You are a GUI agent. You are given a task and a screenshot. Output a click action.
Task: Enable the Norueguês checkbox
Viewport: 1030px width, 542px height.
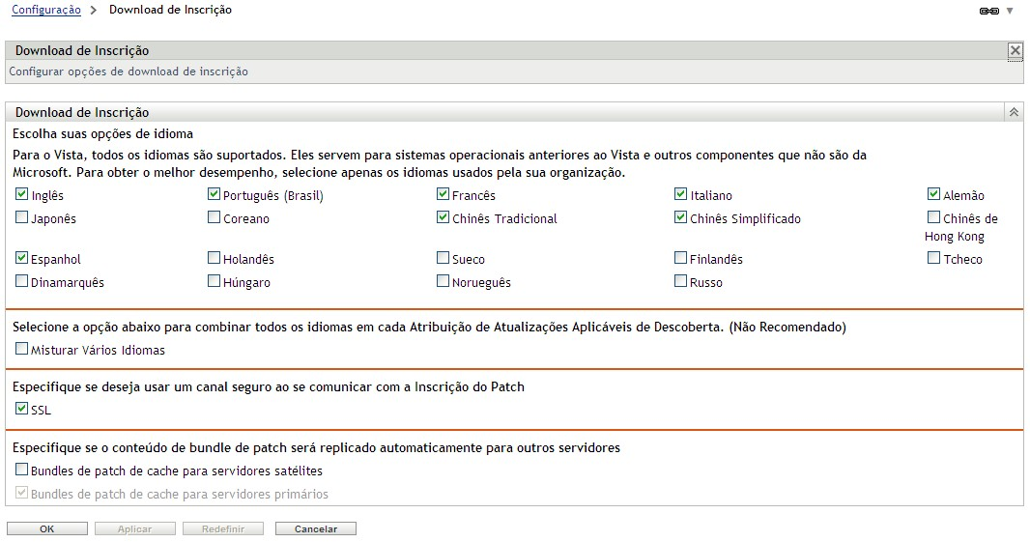[x=443, y=281]
